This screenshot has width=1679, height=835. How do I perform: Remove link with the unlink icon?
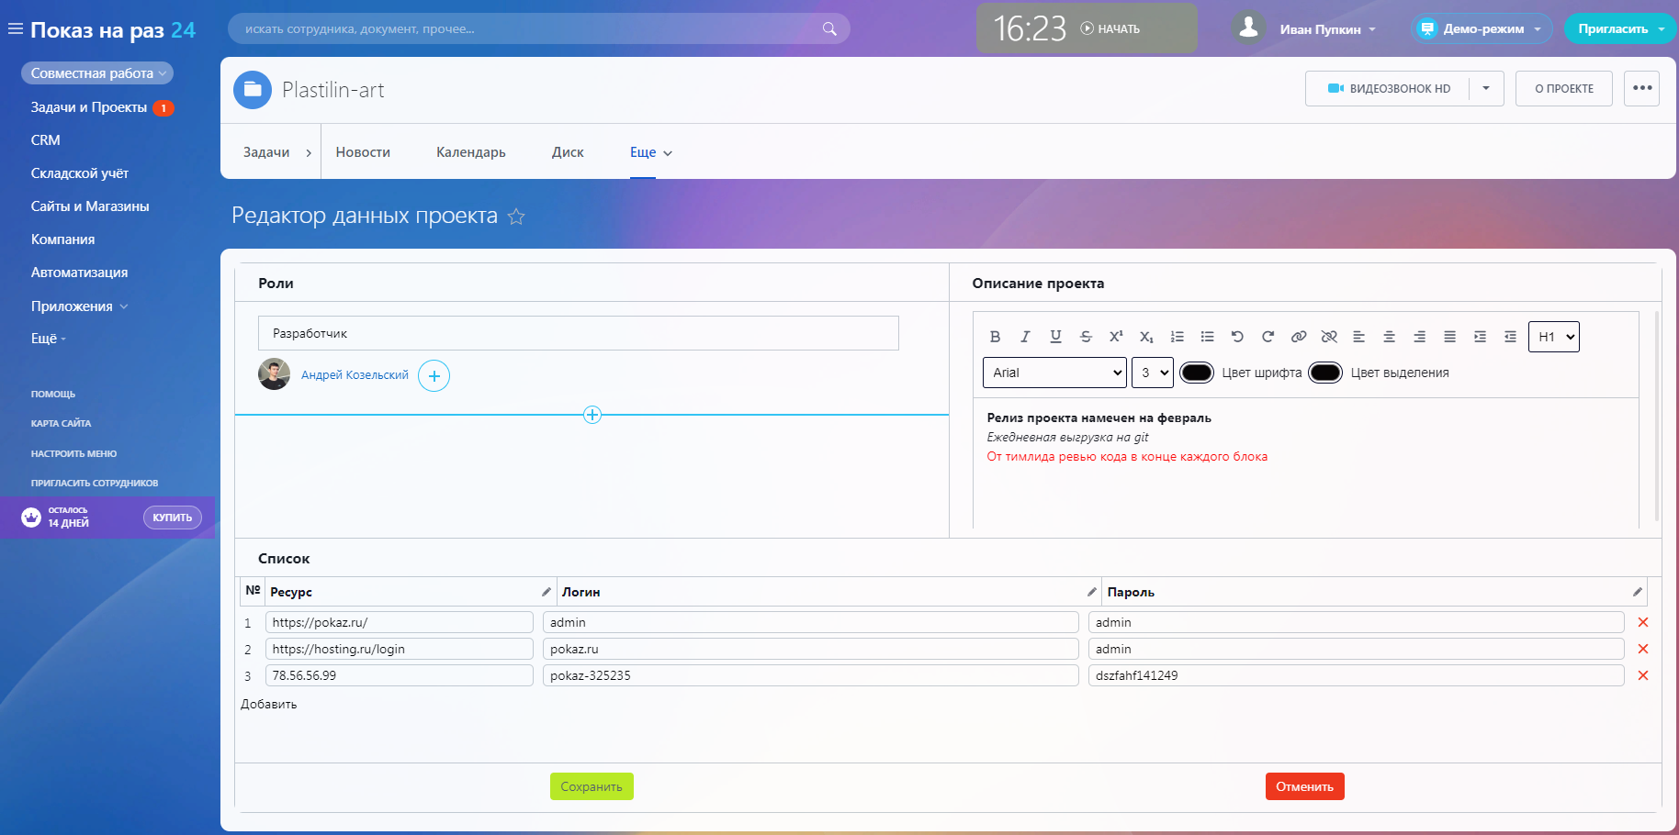1328,337
